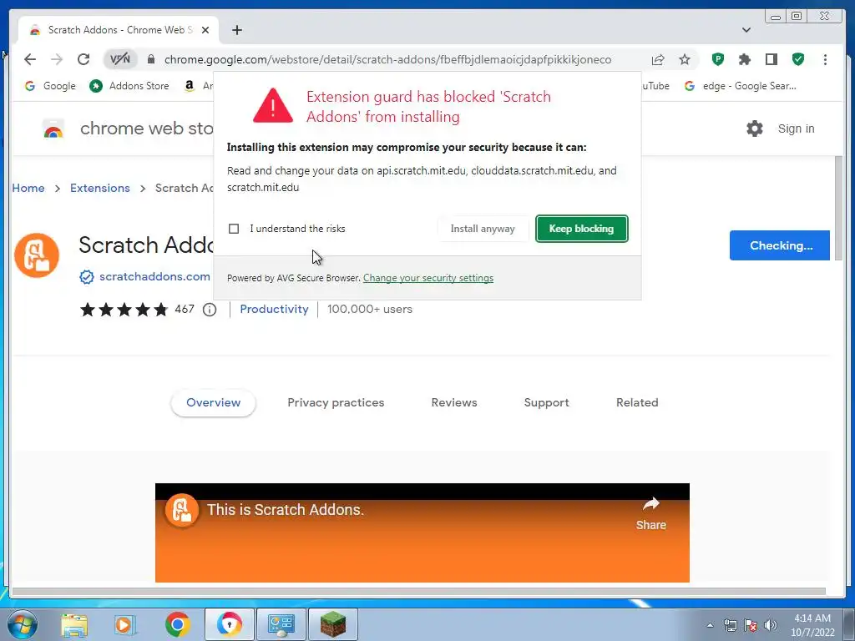Viewport: 855px width, 641px height.
Task: Click the video channel avatar icon
Action: click(x=182, y=510)
